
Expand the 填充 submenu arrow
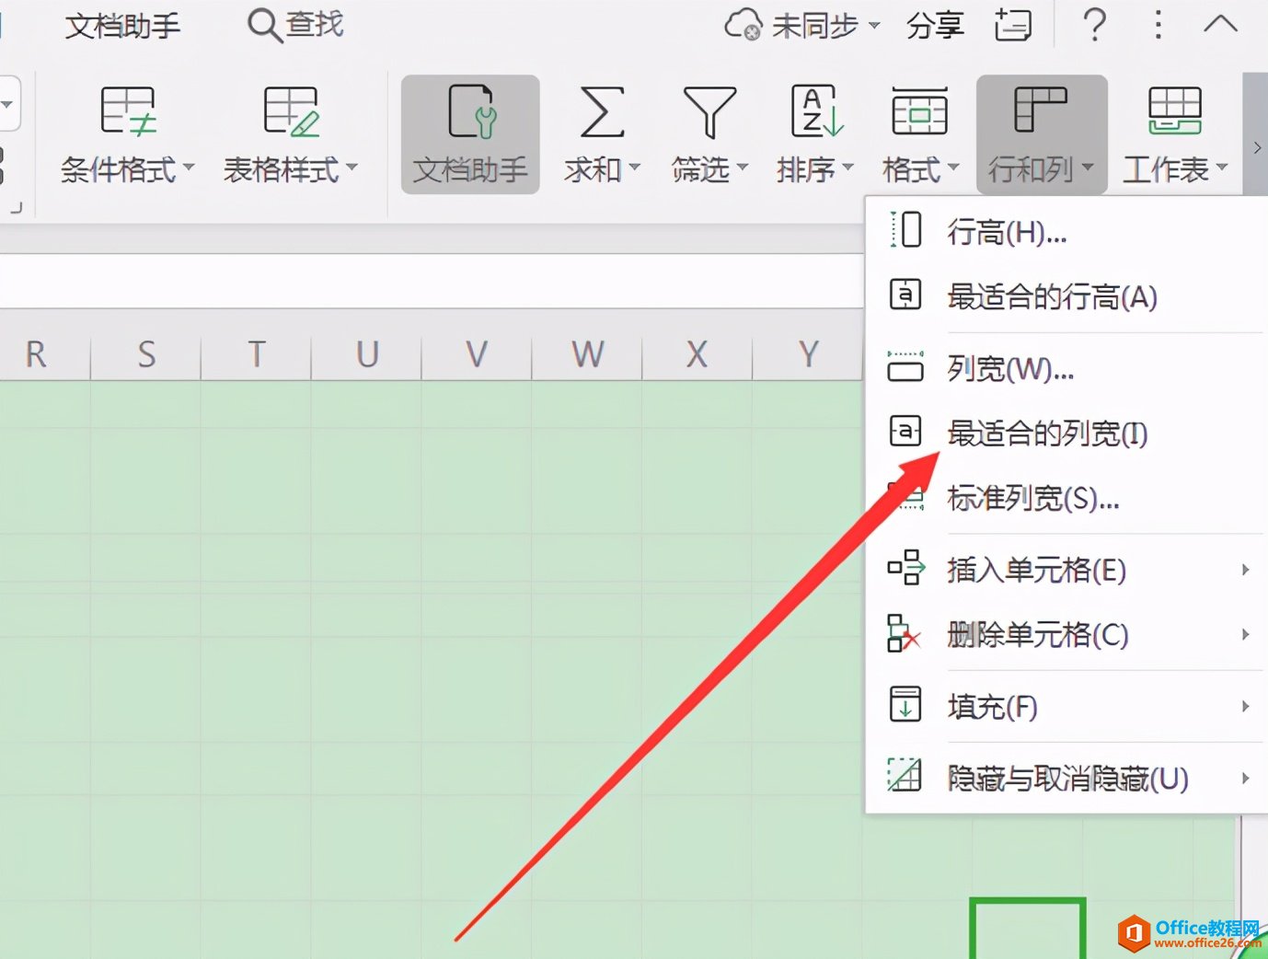pyautogui.click(x=1245, y=706)
